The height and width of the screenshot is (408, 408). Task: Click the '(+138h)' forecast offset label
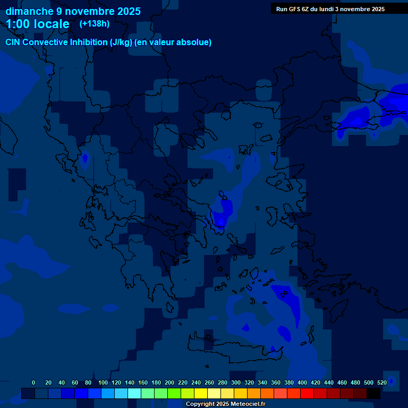tap(94, 24)
